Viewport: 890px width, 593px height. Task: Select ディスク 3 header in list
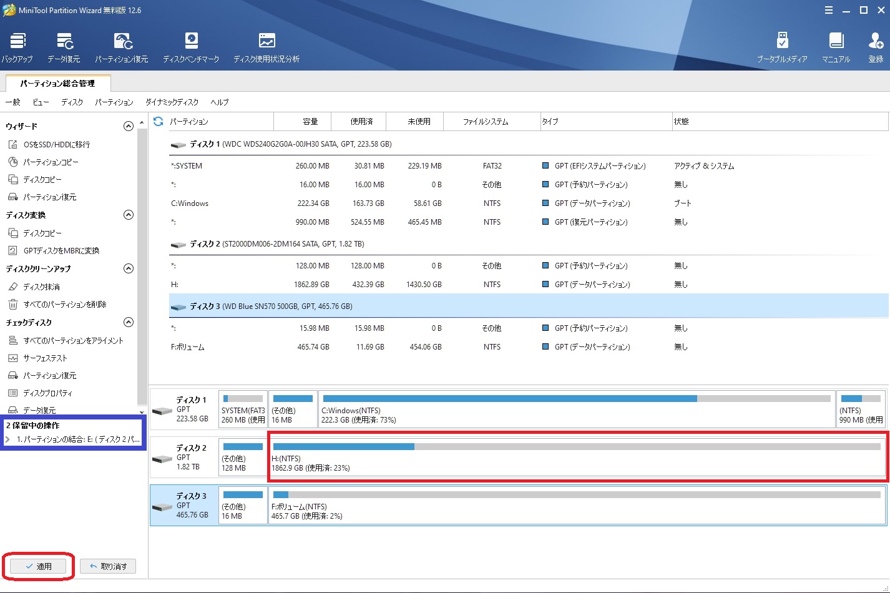528,306
